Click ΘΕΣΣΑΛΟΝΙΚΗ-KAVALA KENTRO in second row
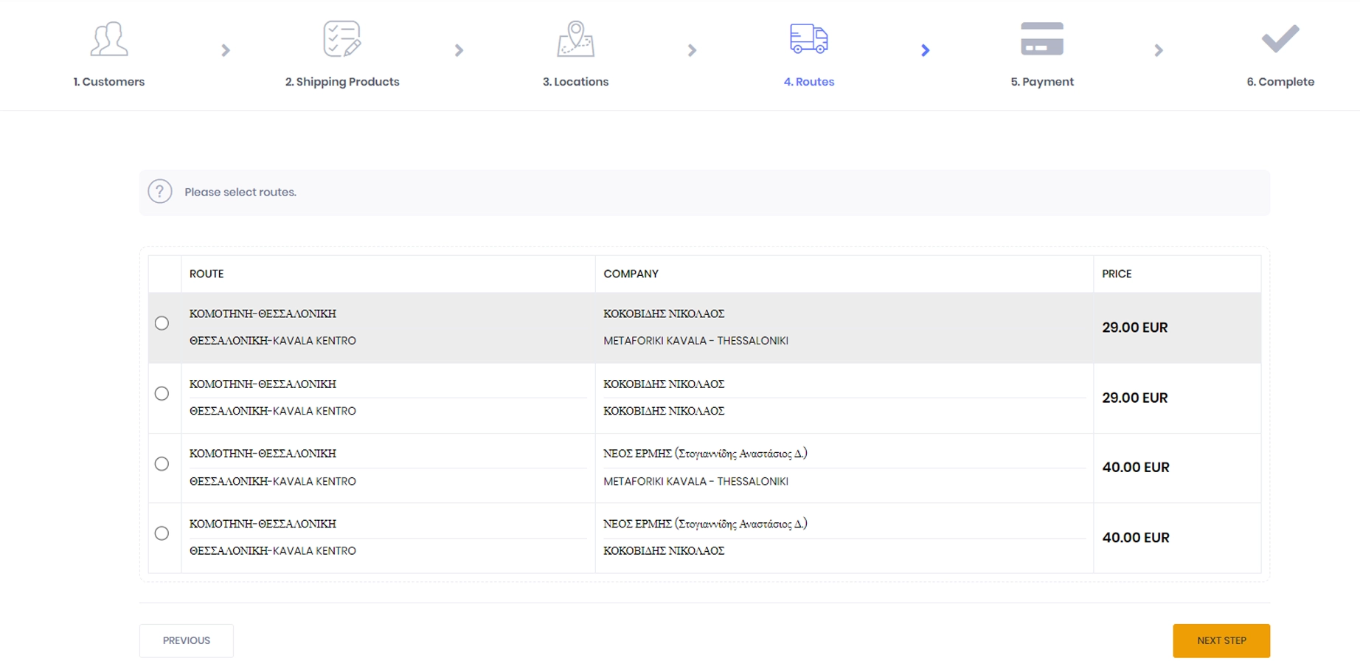Viewport: 1360px width, 661px height. pos(273,411)
